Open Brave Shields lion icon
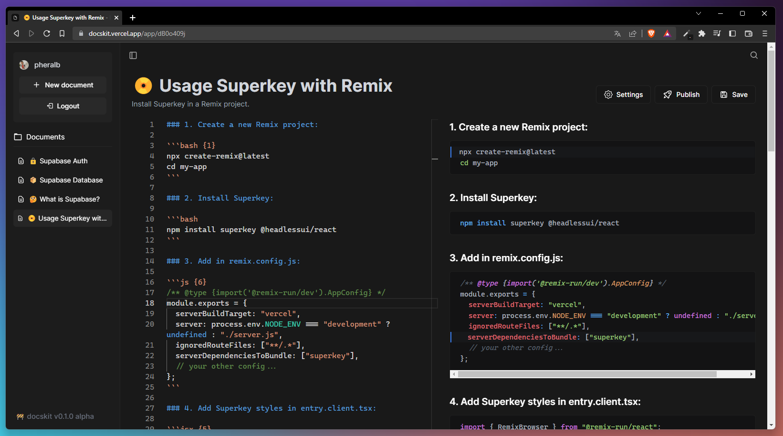This screenshot has height=436, width=783. pyautogui.click(x=651, y=33)
